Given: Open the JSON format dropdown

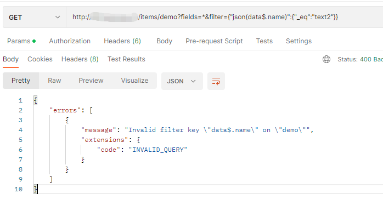Looking at the screenshot, I should 182,81.
